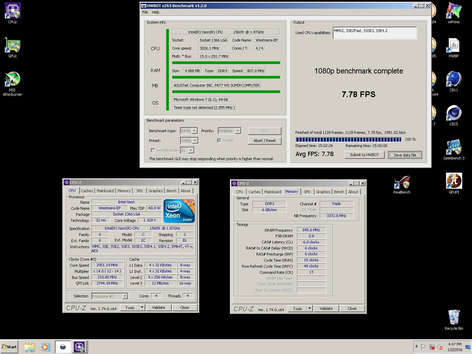The height and width of the screenshot is (354, 472).
Task: Switch to SPD tab in left CPU-Z window
Action: (x=140, y=191)
